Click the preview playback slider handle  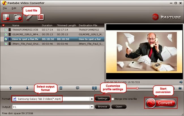click(137, 88)
